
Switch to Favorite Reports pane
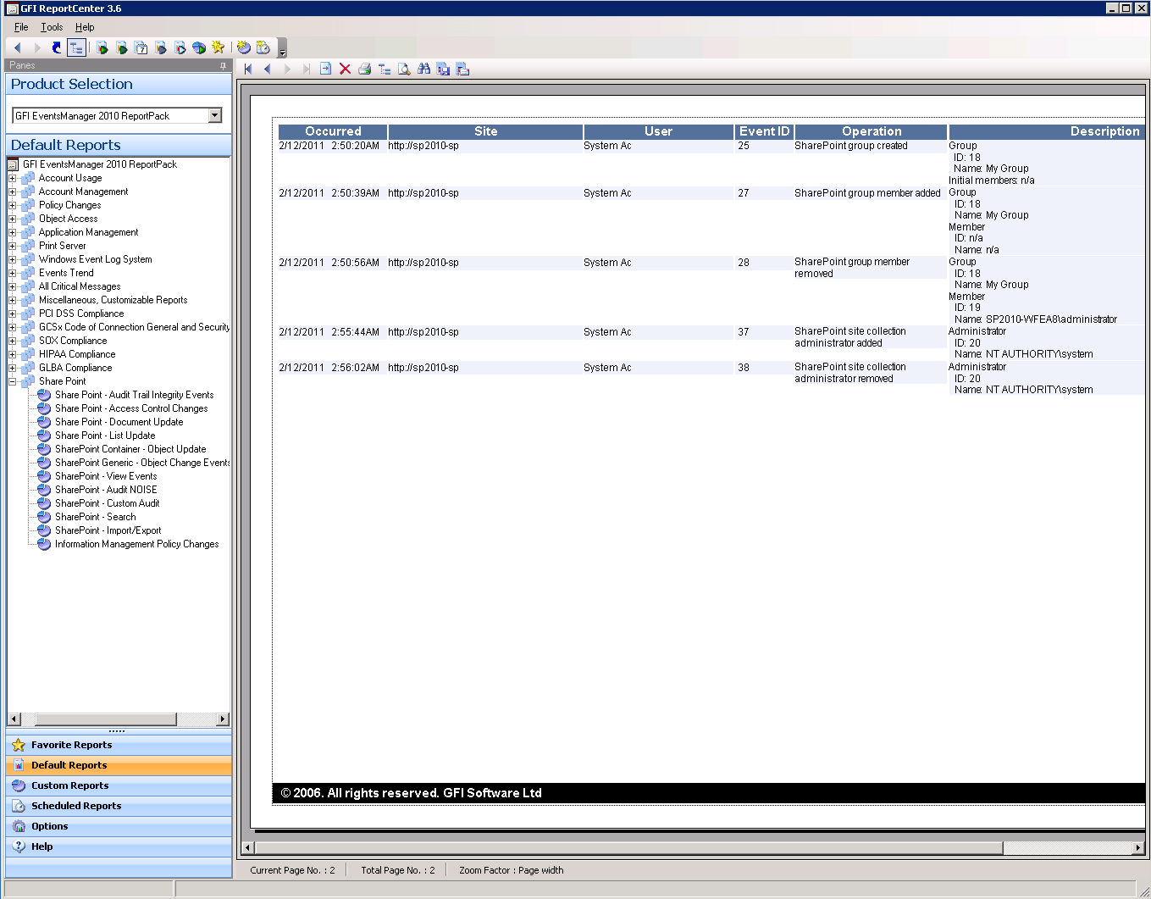(x=119, y=745)
